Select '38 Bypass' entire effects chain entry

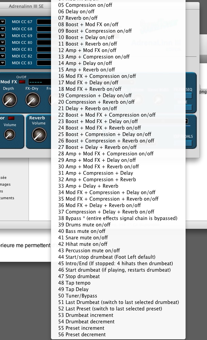coord(118,218)
